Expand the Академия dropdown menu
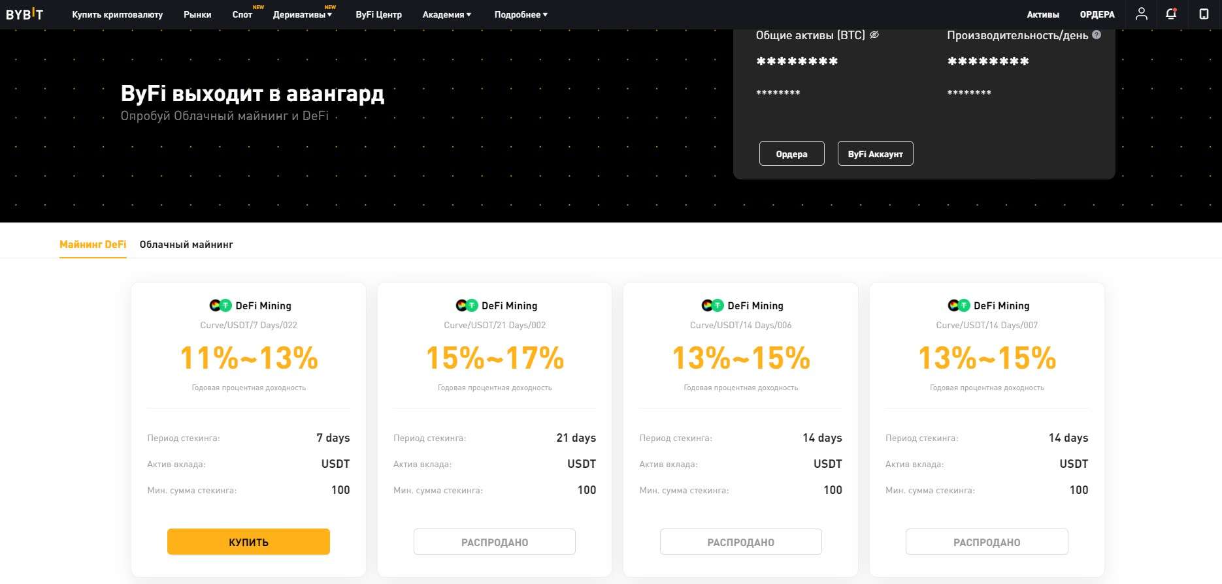 click(447, 14)
